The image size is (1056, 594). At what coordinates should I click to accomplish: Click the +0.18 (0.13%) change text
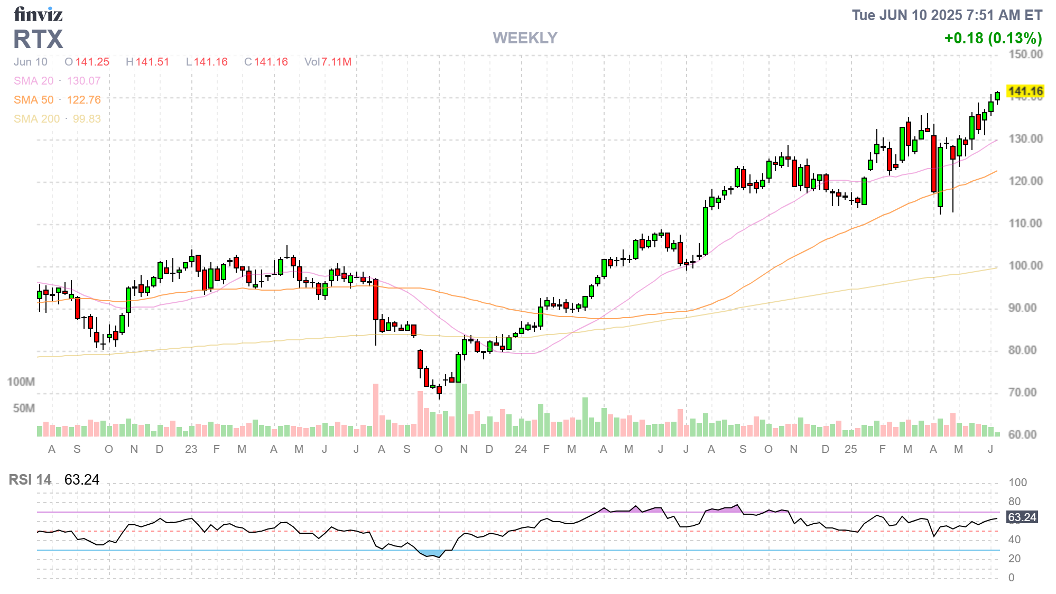993,38
